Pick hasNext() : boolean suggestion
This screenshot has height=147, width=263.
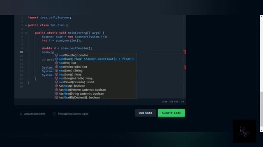pyautogui.click(x=95, y=86)
